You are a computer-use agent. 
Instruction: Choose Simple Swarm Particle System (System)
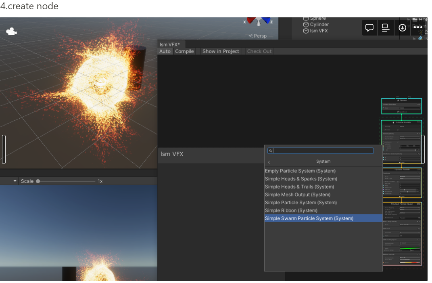[323, 218]
